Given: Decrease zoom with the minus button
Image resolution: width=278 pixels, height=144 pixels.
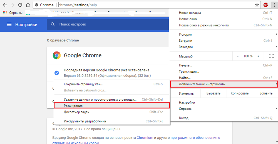Looking at the screenshot, I should point(237,56).
